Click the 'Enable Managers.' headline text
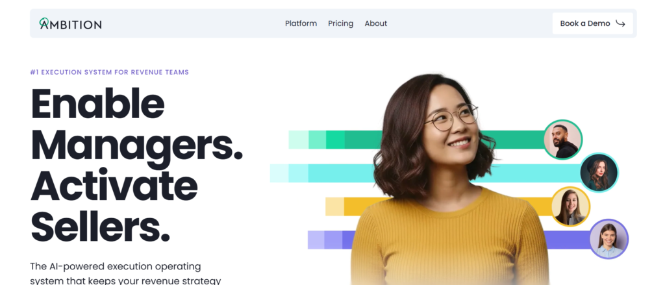665x285 pixels. pyautogui.click(x=136, y=124)
